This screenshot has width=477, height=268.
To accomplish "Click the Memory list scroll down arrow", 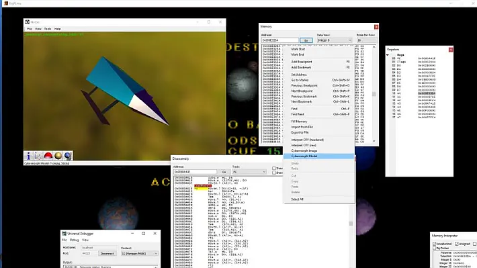I will (374, 141).
